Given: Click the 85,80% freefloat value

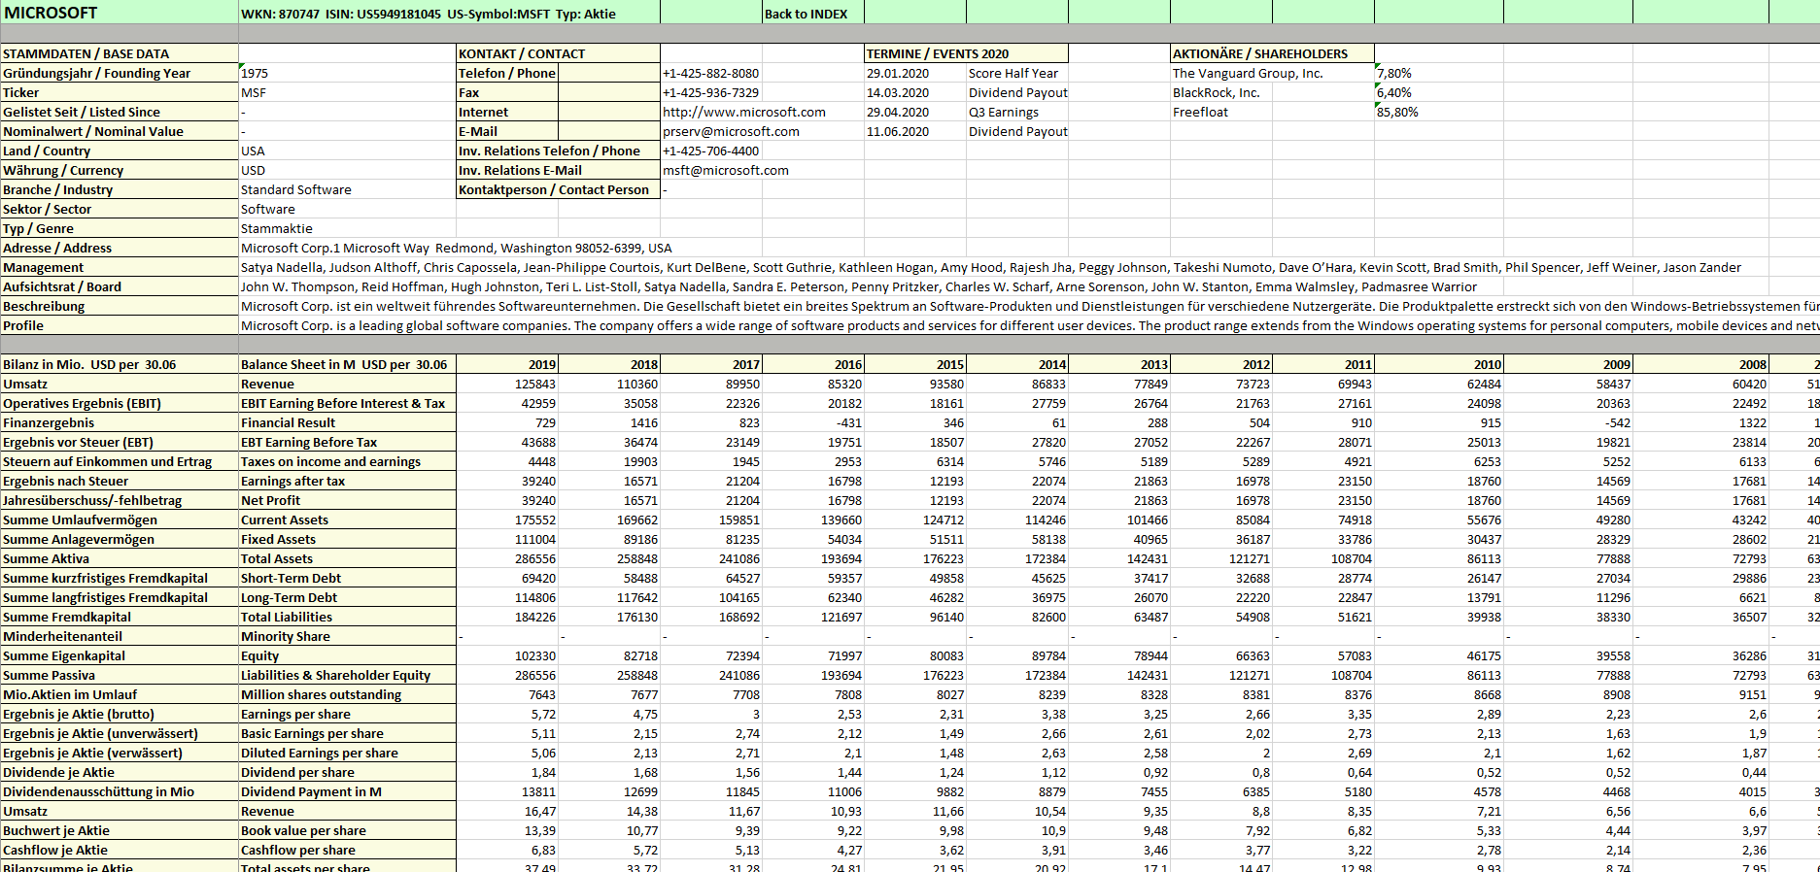Looking at the screenshot, I should [x=1438, y=112].
